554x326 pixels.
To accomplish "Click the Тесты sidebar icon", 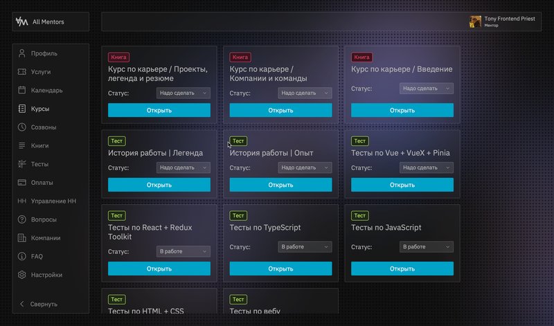I will tap(22, 164).
